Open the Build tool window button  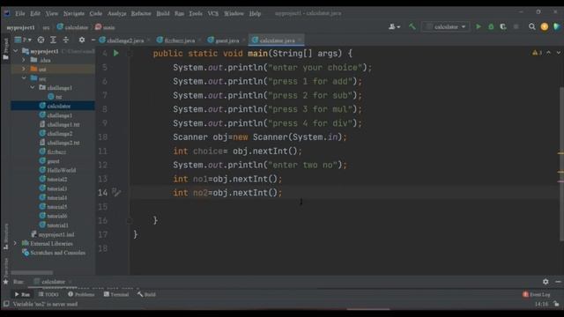[x=146, y=294]
